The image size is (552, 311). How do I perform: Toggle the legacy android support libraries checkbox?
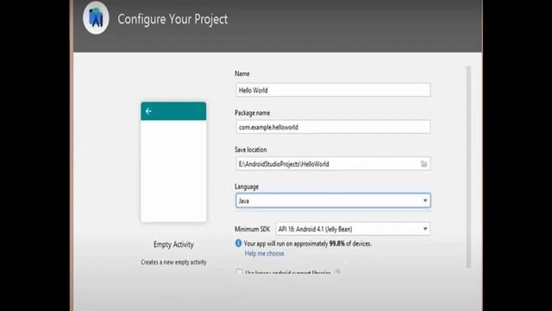pos(240,272)
